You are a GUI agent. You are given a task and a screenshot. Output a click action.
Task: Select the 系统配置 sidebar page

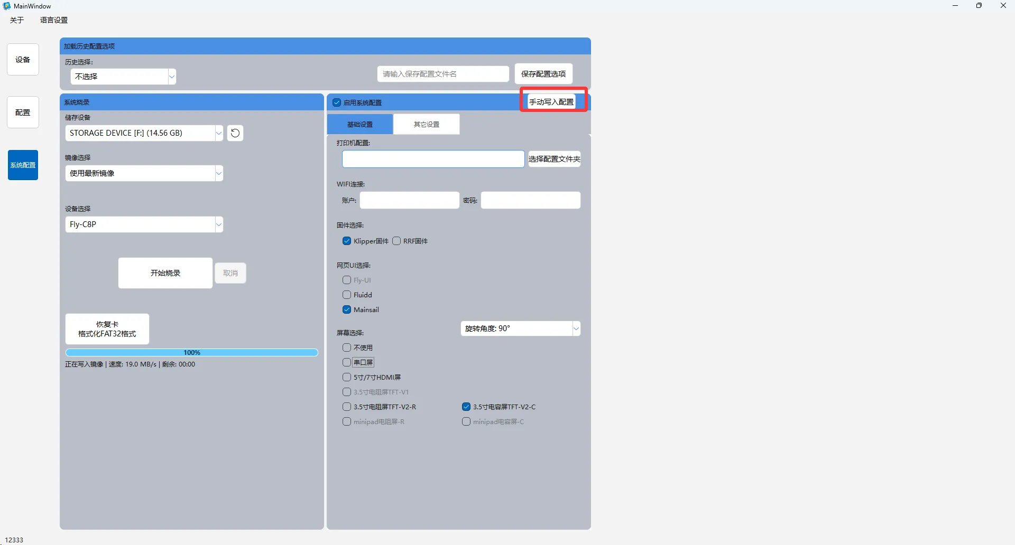(x=23, y=165)
